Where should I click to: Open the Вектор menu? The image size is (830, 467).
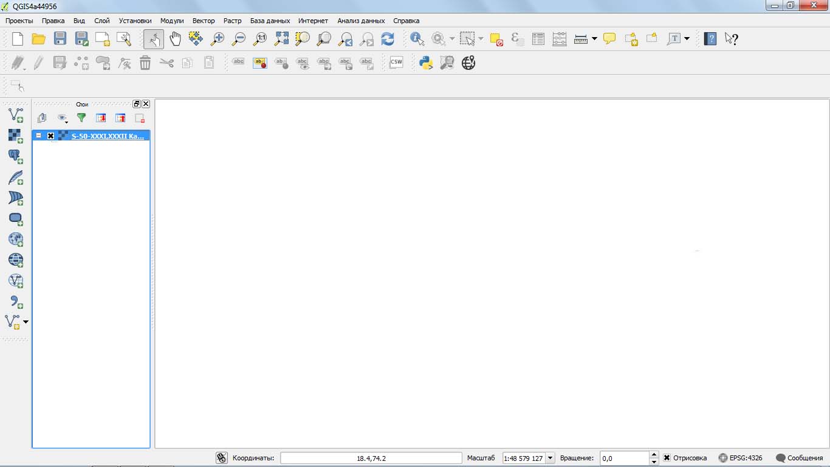(x=204, y=21)
